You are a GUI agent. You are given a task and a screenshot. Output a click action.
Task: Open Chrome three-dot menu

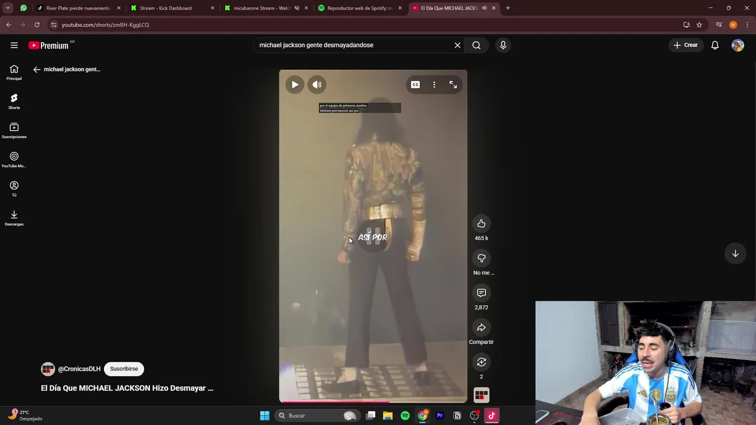pos(747,25)
